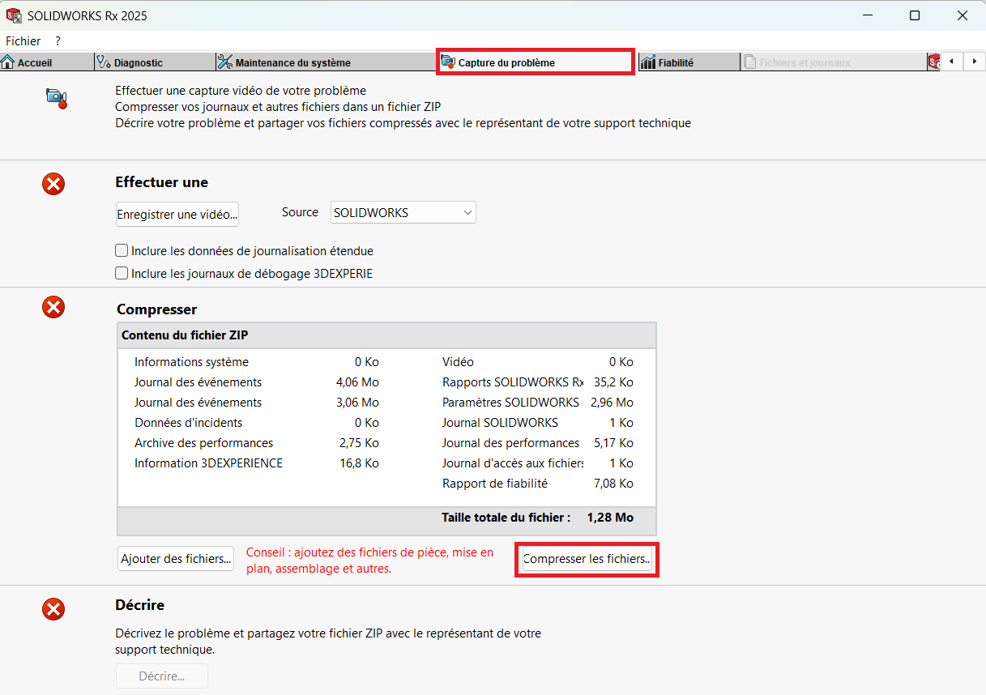Viewport: 986px width, 695px height.
Task: Open the Accueil tab
Action: (47, 62)
